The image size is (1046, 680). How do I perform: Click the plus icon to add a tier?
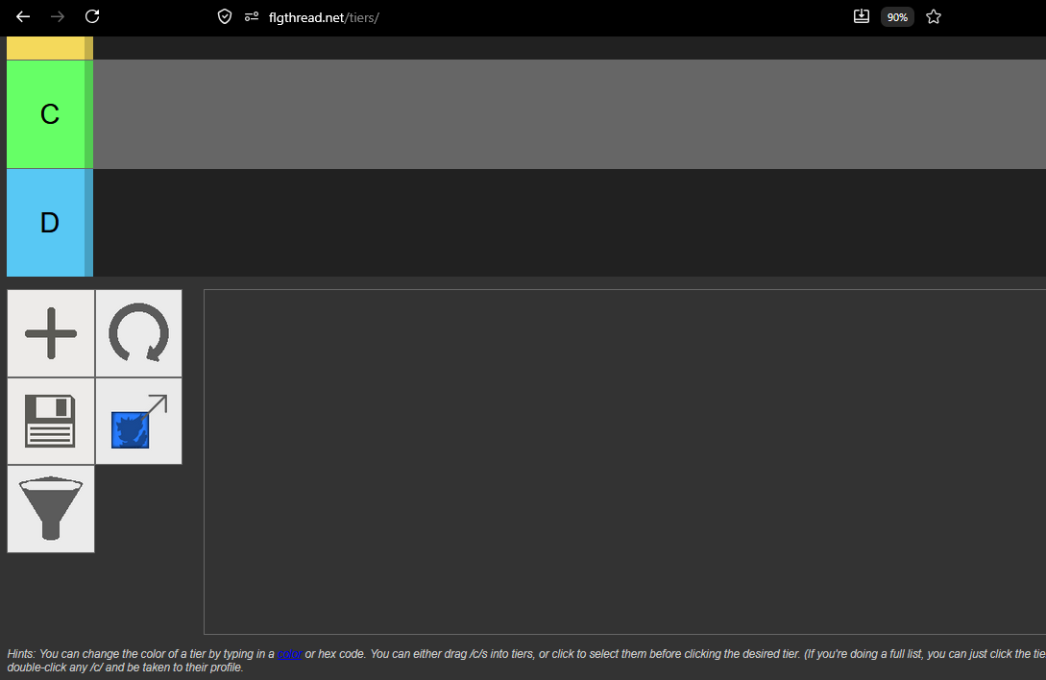[x=51, y=333]
